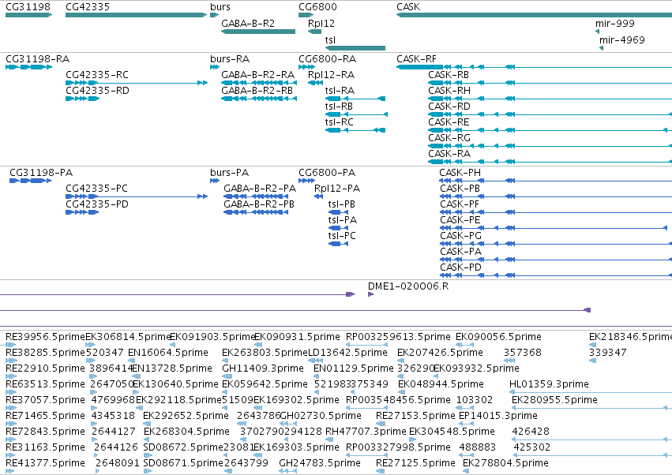
Task: Click EST LD13642.5prime
Action: click(x=348, y=353)
